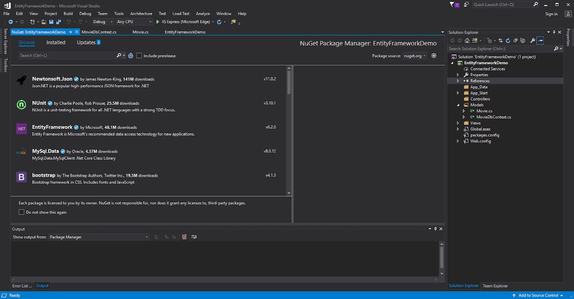Click the Collapse All icon in Solution Explorer
Viewport: 574px width, 299px height.
click(516, 40)
